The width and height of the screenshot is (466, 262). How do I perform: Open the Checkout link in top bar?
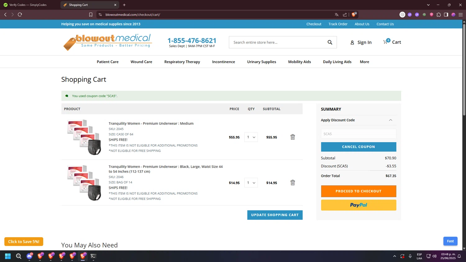314,24
